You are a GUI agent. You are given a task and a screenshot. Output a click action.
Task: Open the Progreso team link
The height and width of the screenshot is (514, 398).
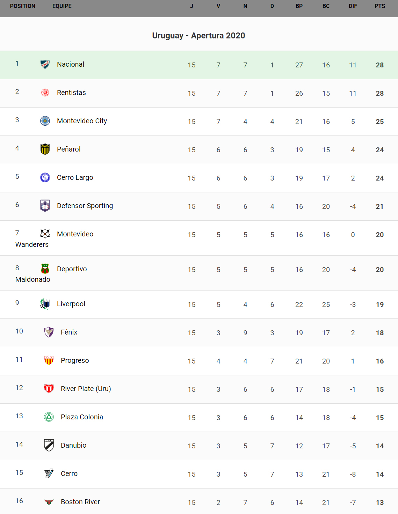tap(75, 360)
